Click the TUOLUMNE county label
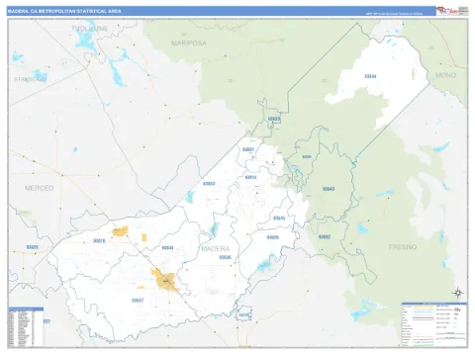 (x=90, y=29)
